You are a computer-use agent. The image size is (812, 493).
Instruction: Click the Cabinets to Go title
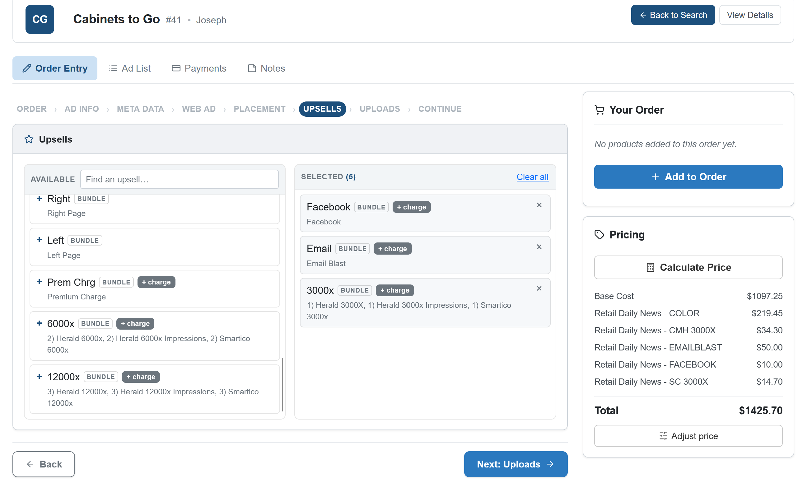117,20
